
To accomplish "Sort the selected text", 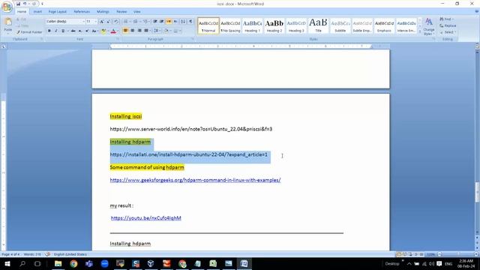I will (183, 22).
